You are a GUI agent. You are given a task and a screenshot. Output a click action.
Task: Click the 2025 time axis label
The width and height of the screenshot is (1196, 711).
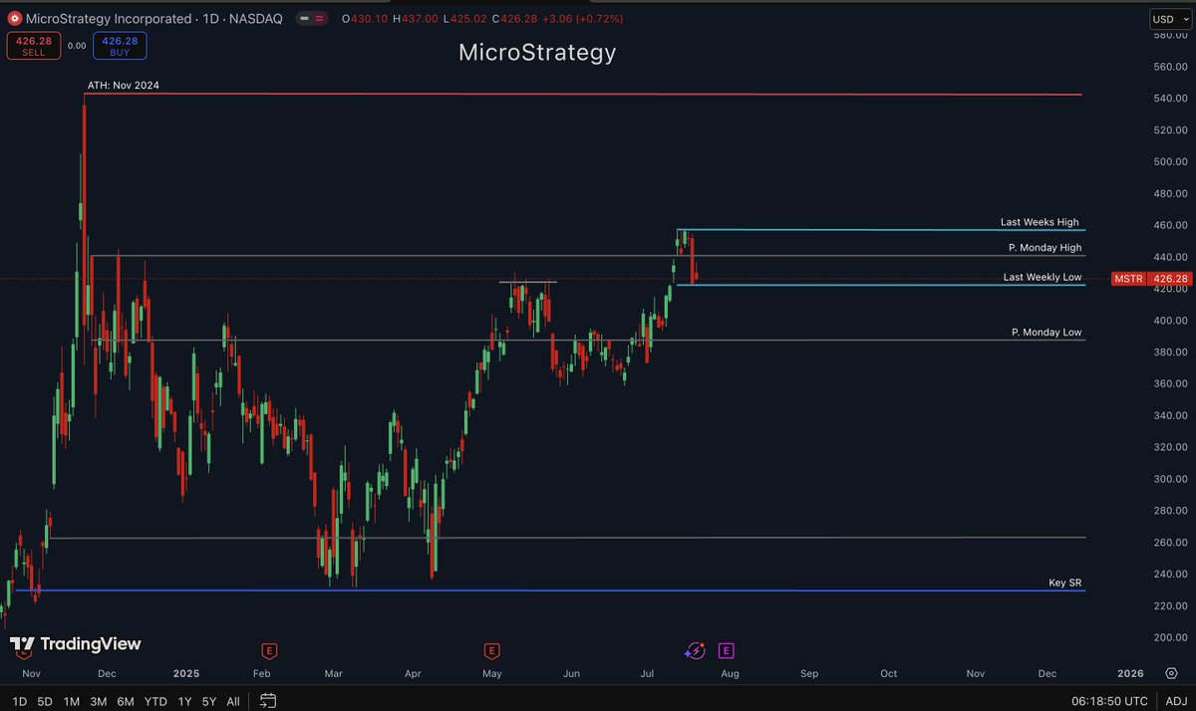pos(186,674)
